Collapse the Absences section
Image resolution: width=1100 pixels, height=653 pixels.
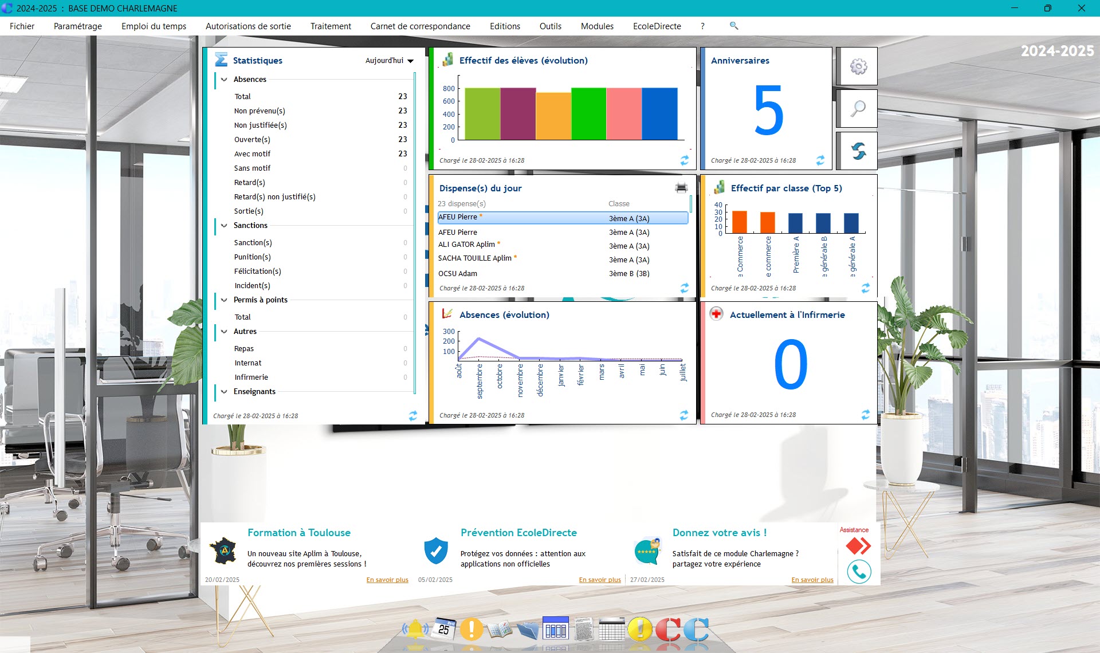coord(224,80)
